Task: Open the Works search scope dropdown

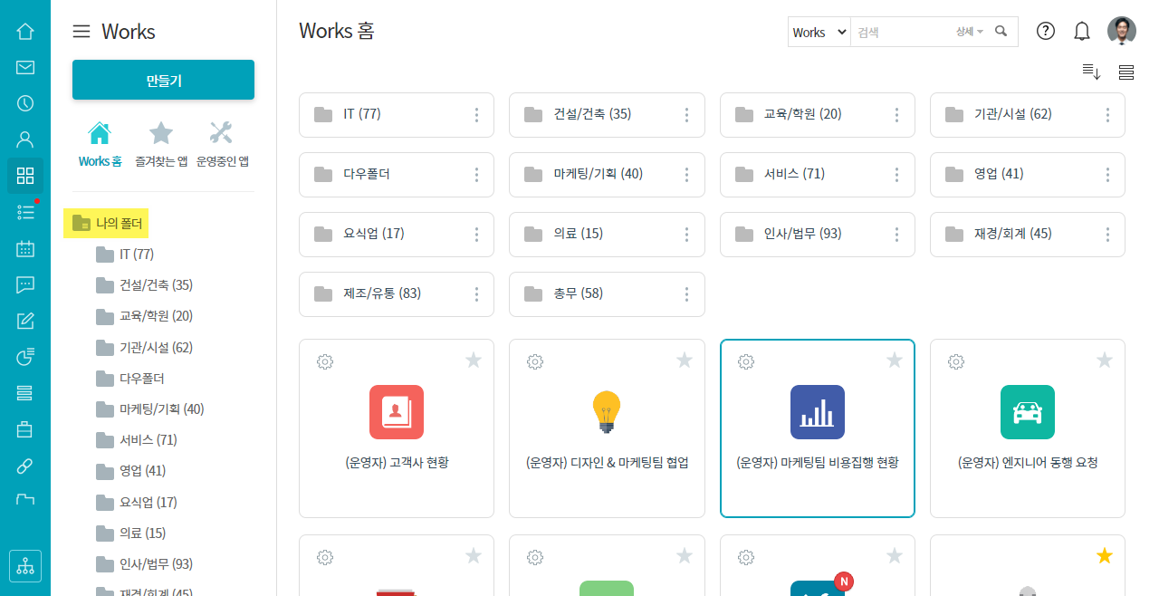Action: [x=819, y=32]
